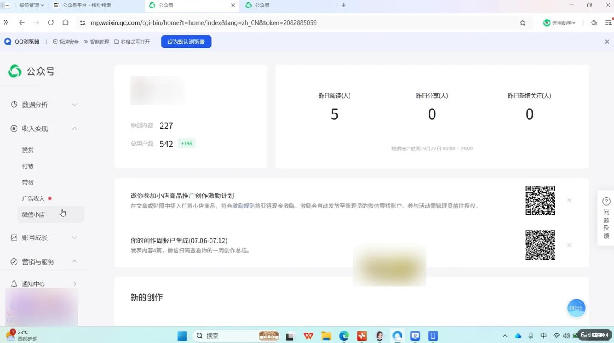Open the 元宝助手 dropdown
Viewport: 614px width, 343px height.
coord(559,23)
